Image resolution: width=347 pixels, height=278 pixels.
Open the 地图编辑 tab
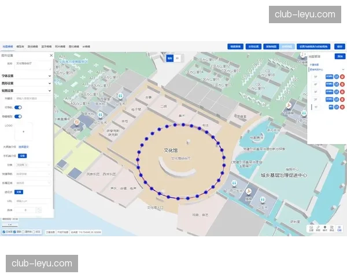(8, 46)
